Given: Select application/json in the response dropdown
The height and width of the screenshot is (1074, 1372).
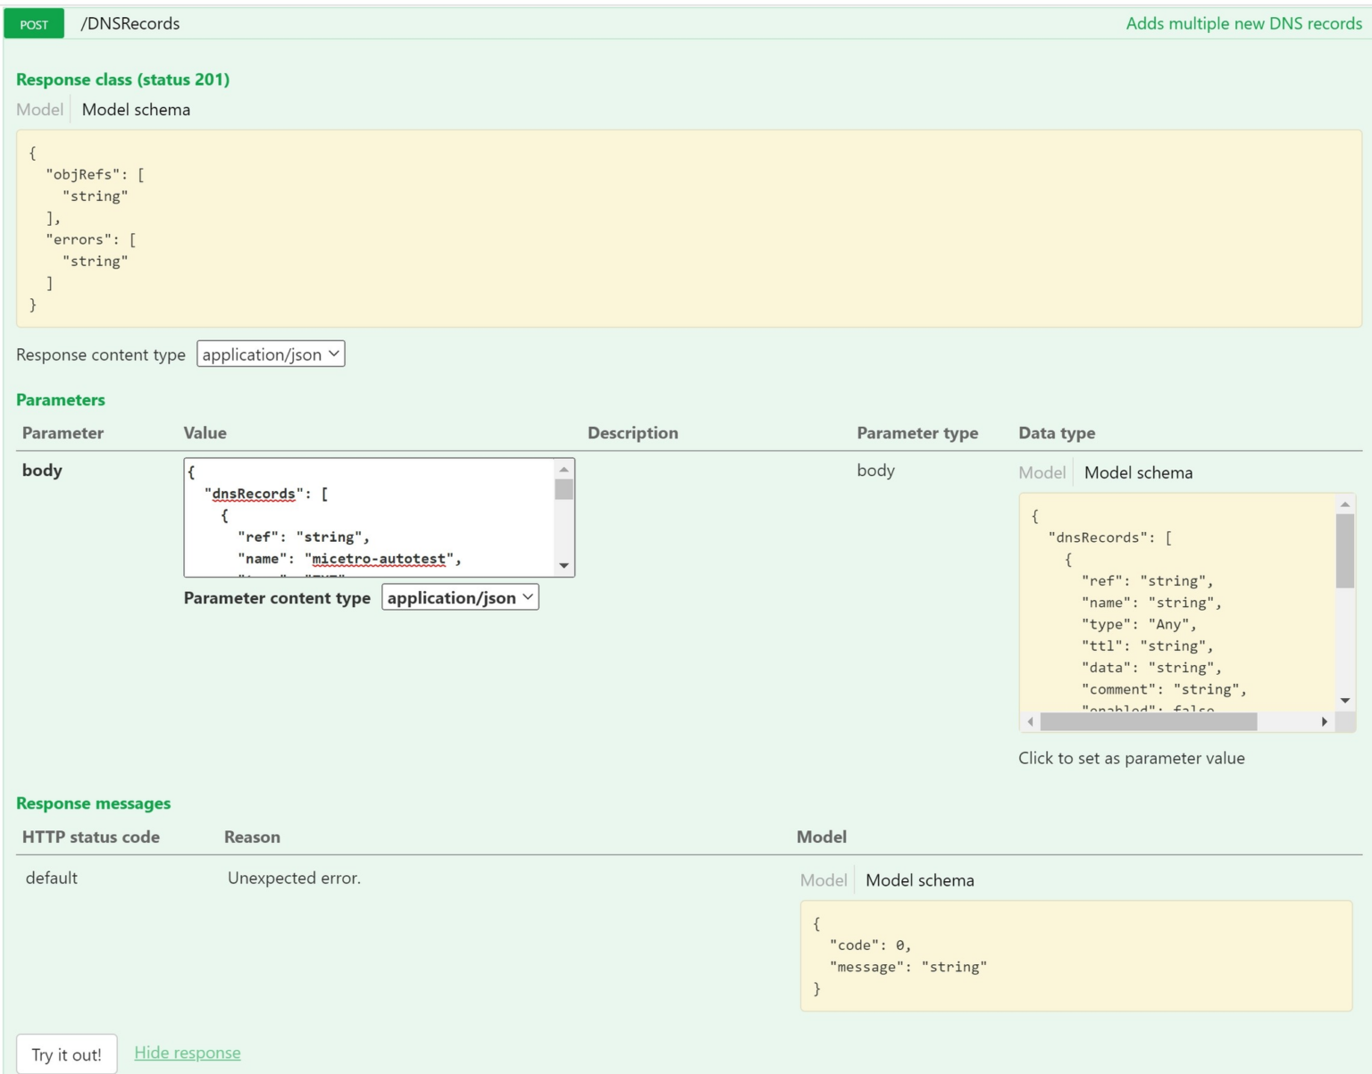Looking at the screenshot, I should tap(270, 354).
